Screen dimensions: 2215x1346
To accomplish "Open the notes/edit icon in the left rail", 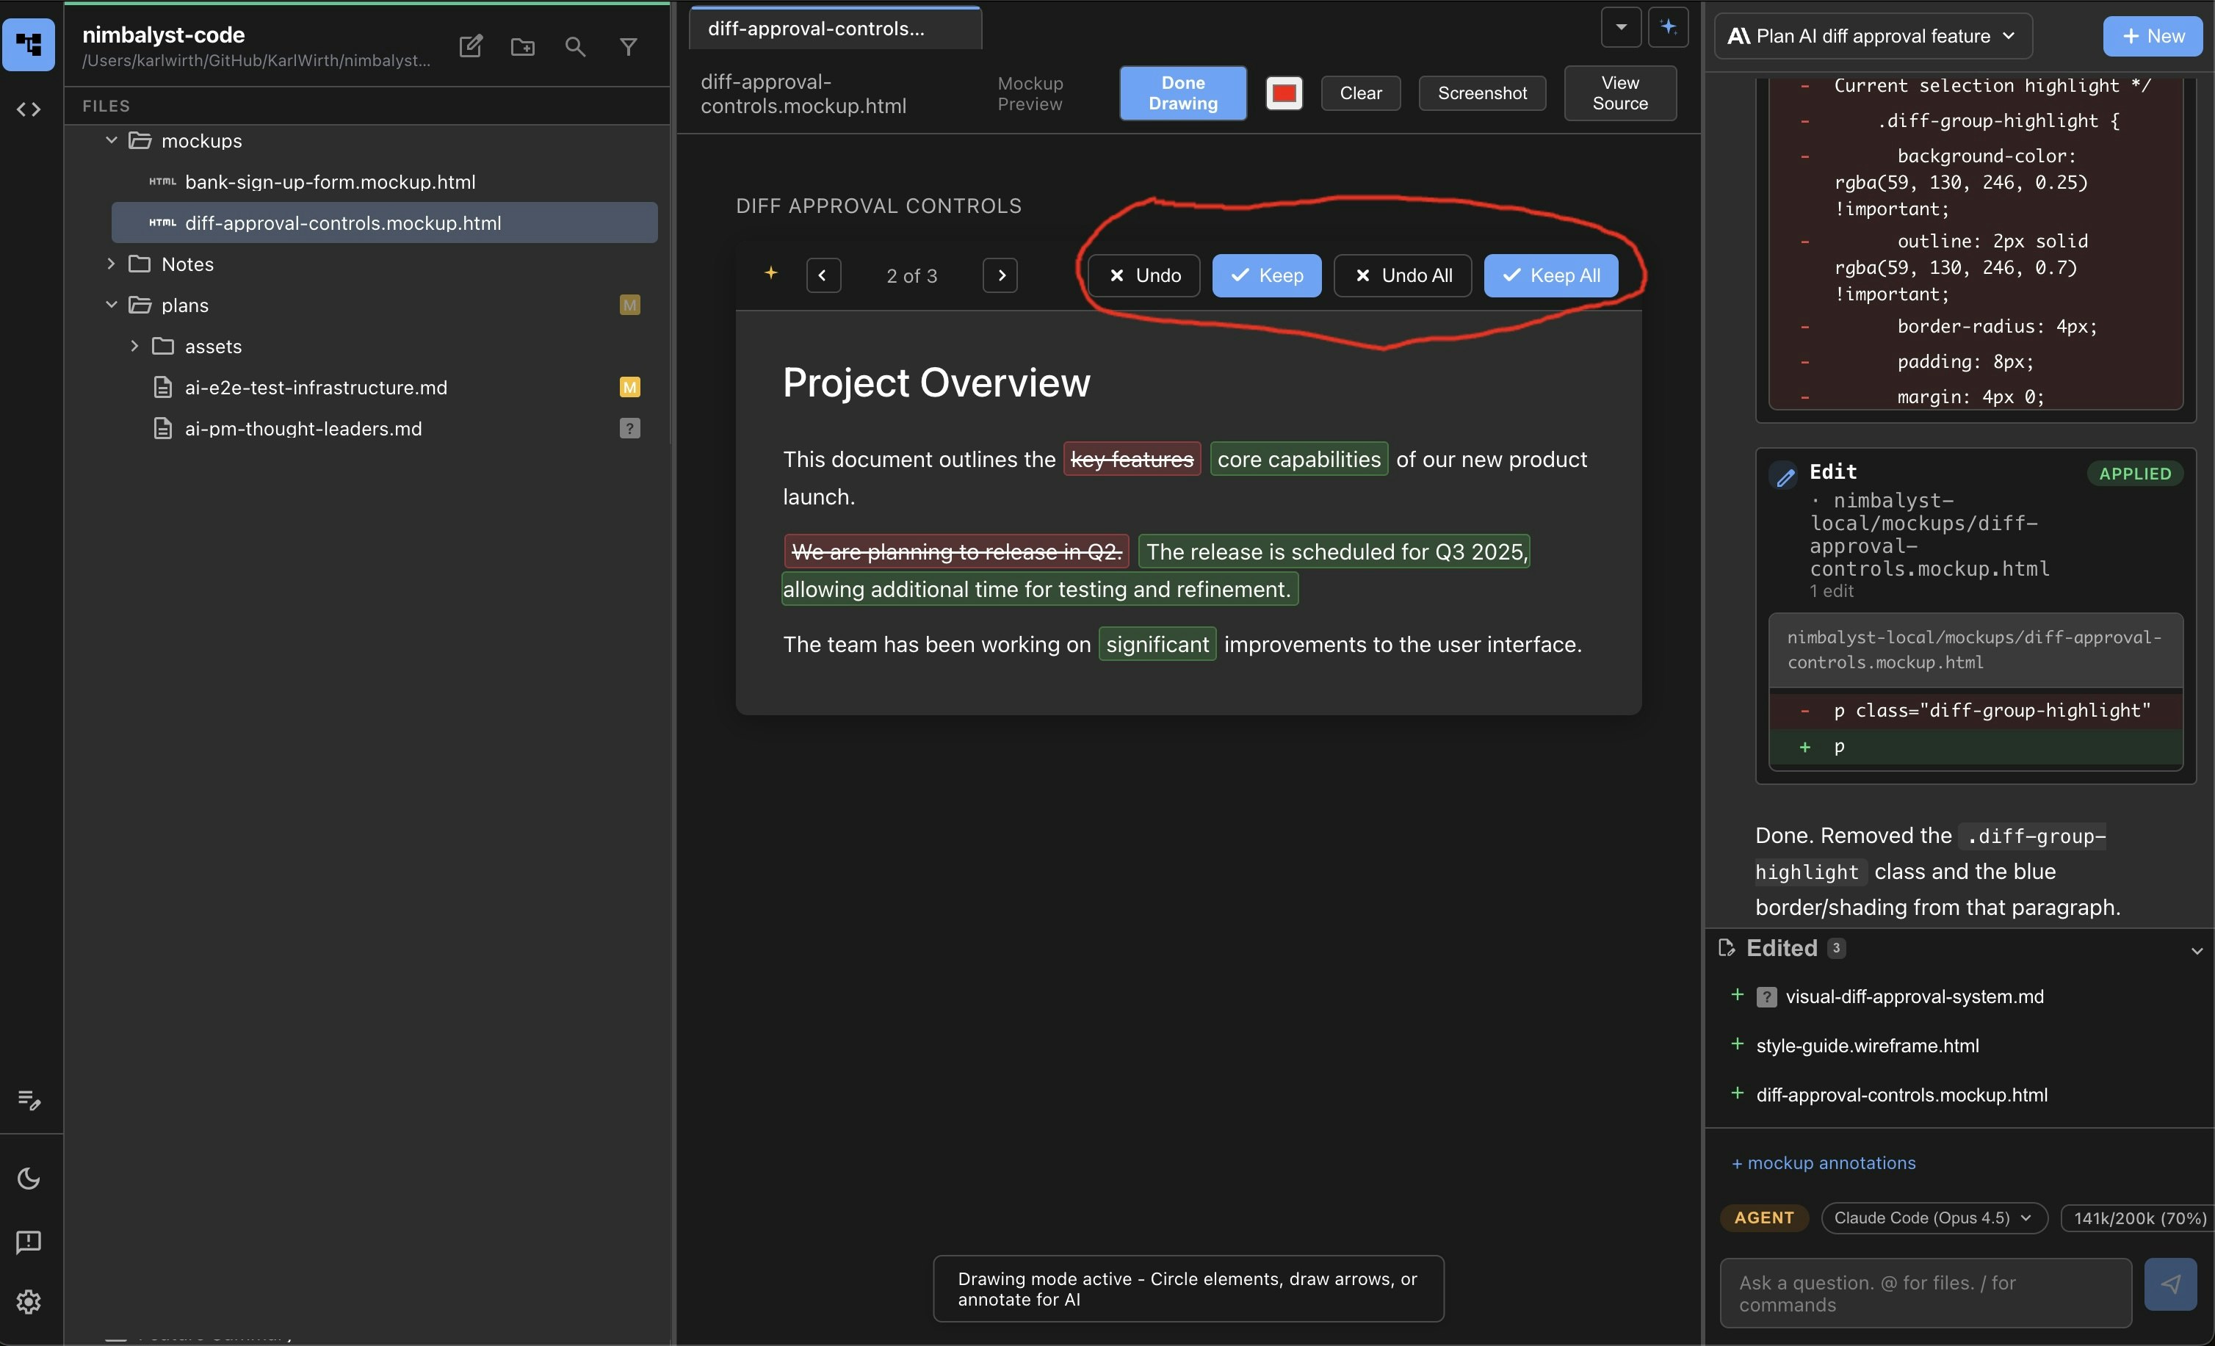I will pyautogui.click(x=28, y=1100).
